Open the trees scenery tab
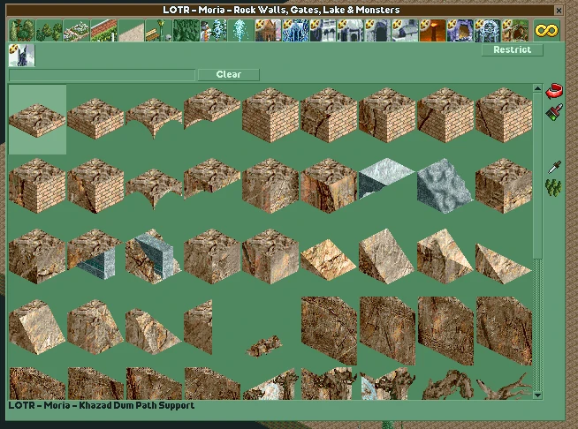The image size is (578, 429). point(22,30)
